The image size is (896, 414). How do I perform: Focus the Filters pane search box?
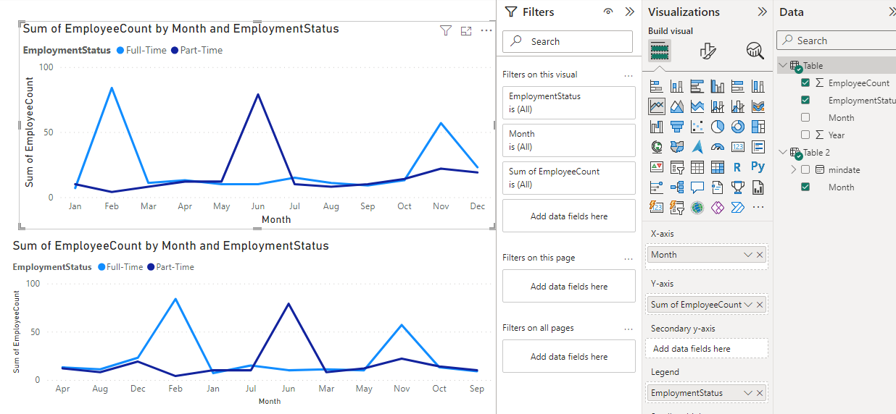tap(568, 41)
